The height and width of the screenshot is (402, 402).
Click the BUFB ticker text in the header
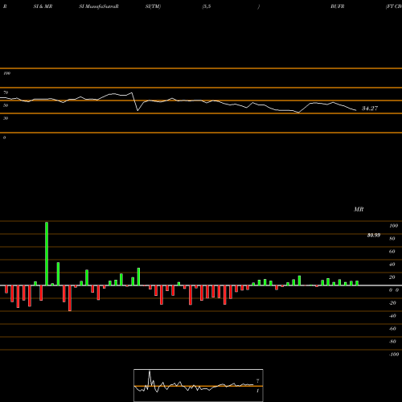click(x=338, y=6)
